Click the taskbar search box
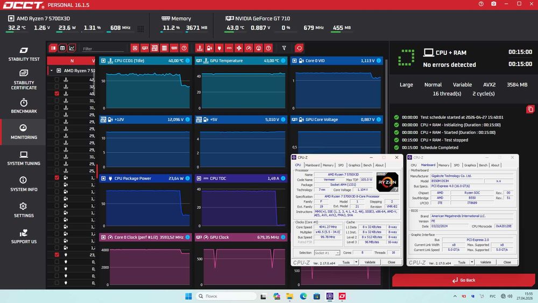Screen dimensions: 538x303 point(226,296)
